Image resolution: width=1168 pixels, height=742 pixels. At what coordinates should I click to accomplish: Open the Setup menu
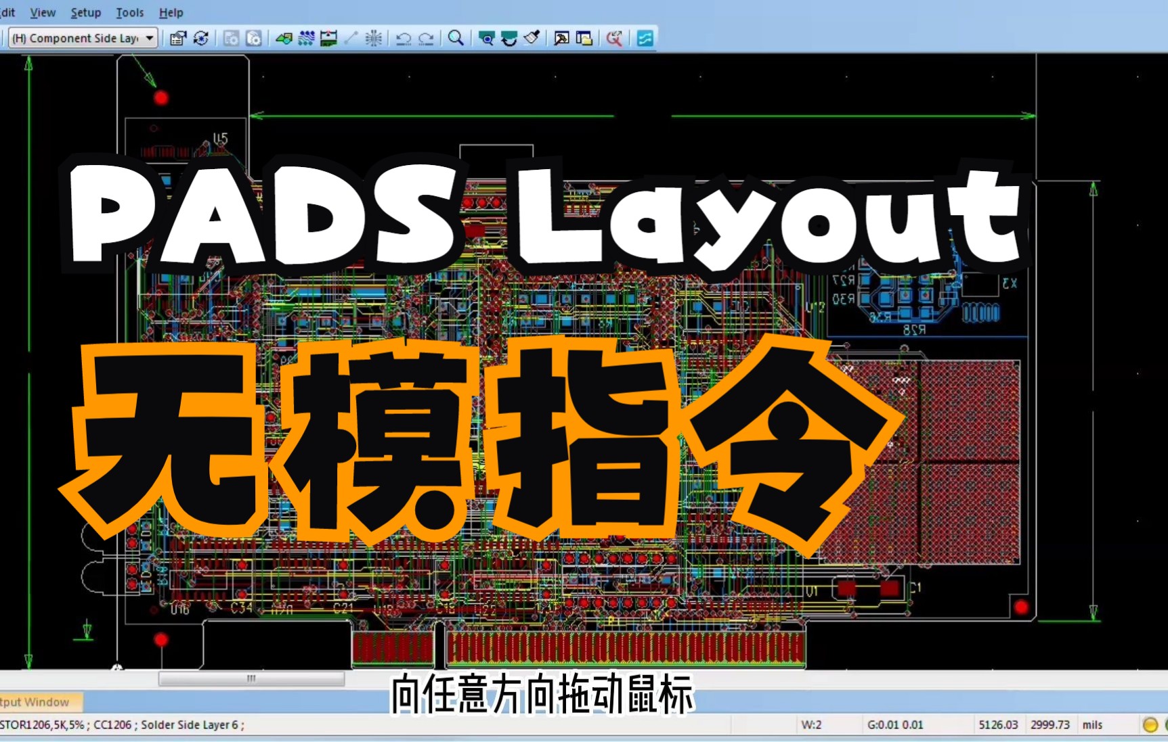[x=85, y=12]
